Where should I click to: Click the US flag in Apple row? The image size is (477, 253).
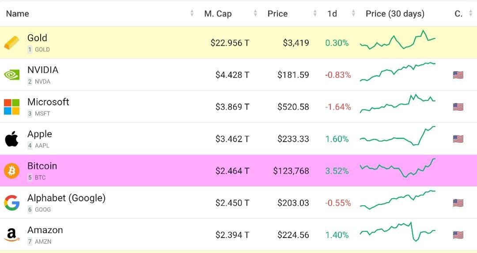click(458, 139)
